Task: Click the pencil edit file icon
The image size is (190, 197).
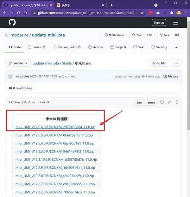Action: point(169,102)
